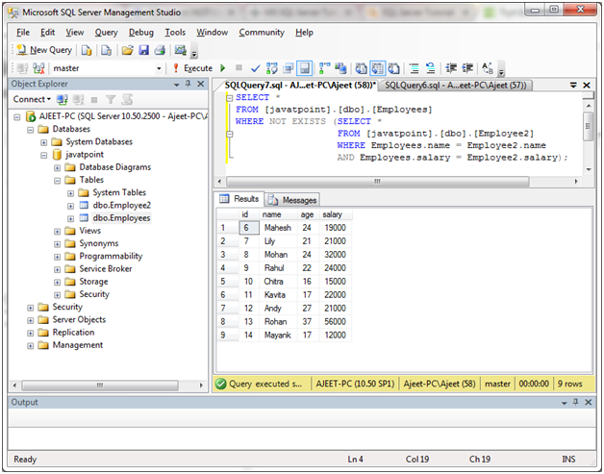The height and width of the screenshot is (474, 604).
Task: Select Results to File icon
Action: 393,68
